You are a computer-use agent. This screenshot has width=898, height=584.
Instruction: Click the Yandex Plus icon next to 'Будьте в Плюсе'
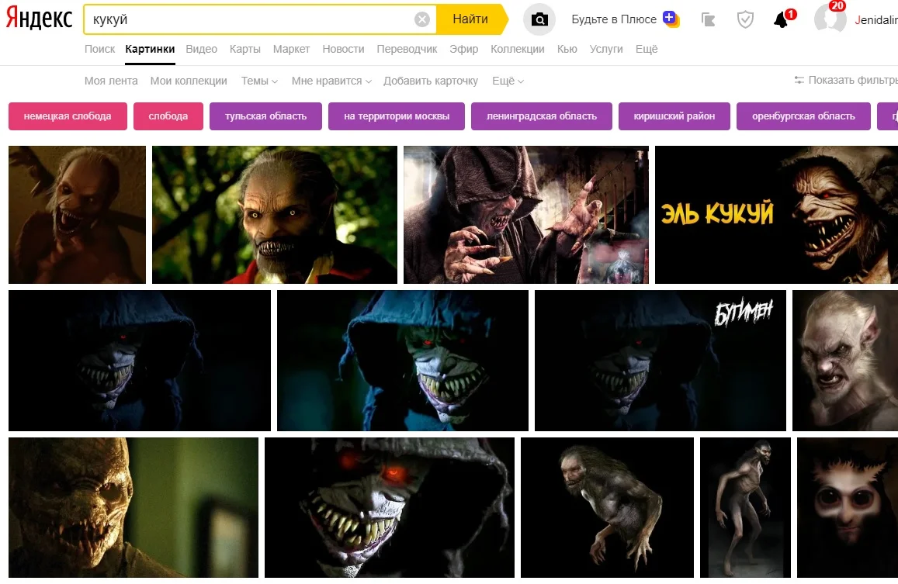tap(672, 19)
